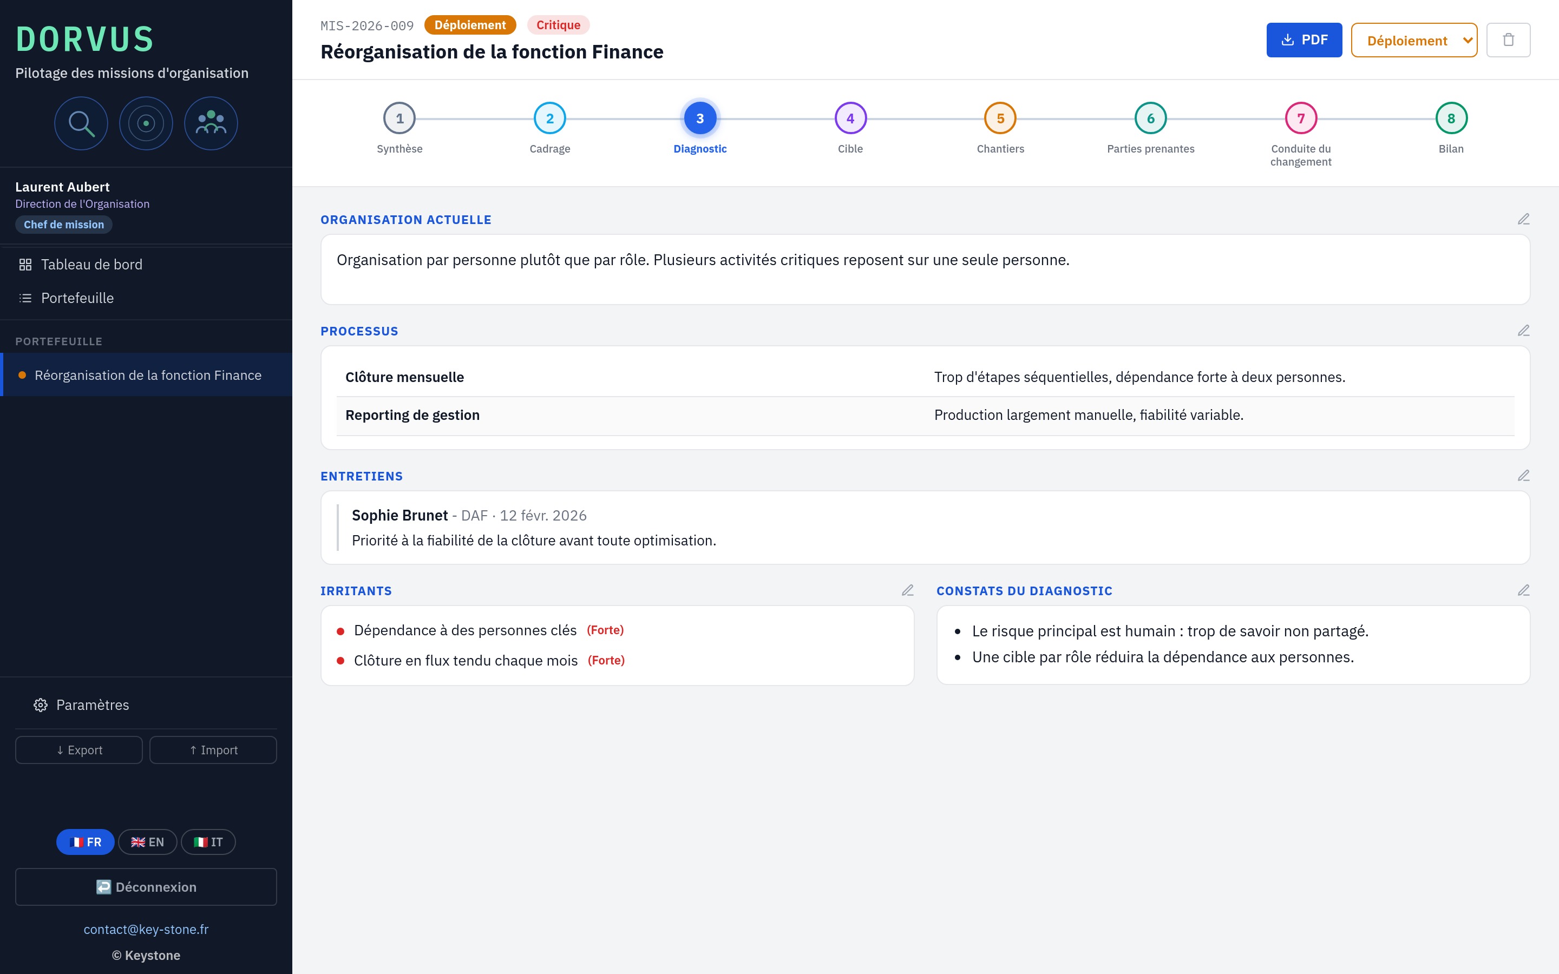Switch language to IT
The image size is (1559, 974).
click(x=208, y=842)
